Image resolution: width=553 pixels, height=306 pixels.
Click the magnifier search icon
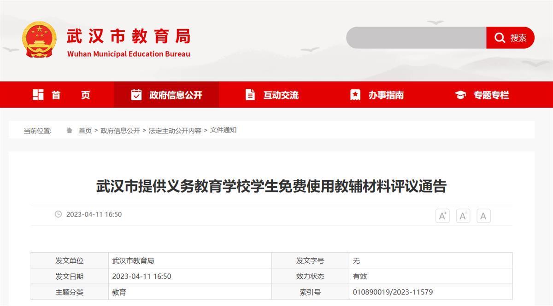point(500,38)
